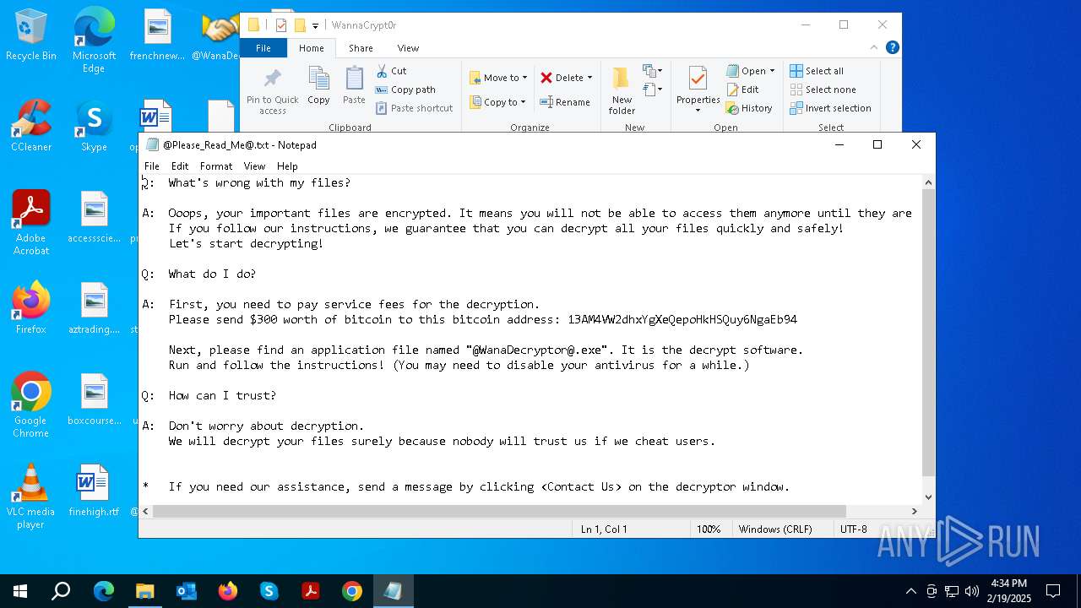1081x608 pixels.
Task: Click the Copy icon in Explorer ribbon
Action: click(318, 86)
